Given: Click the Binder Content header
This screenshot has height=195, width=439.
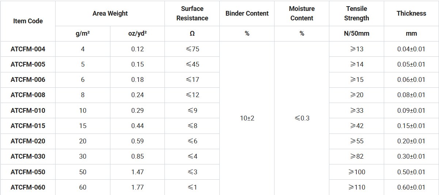Looking at the screenshot, I should (247, 13).
